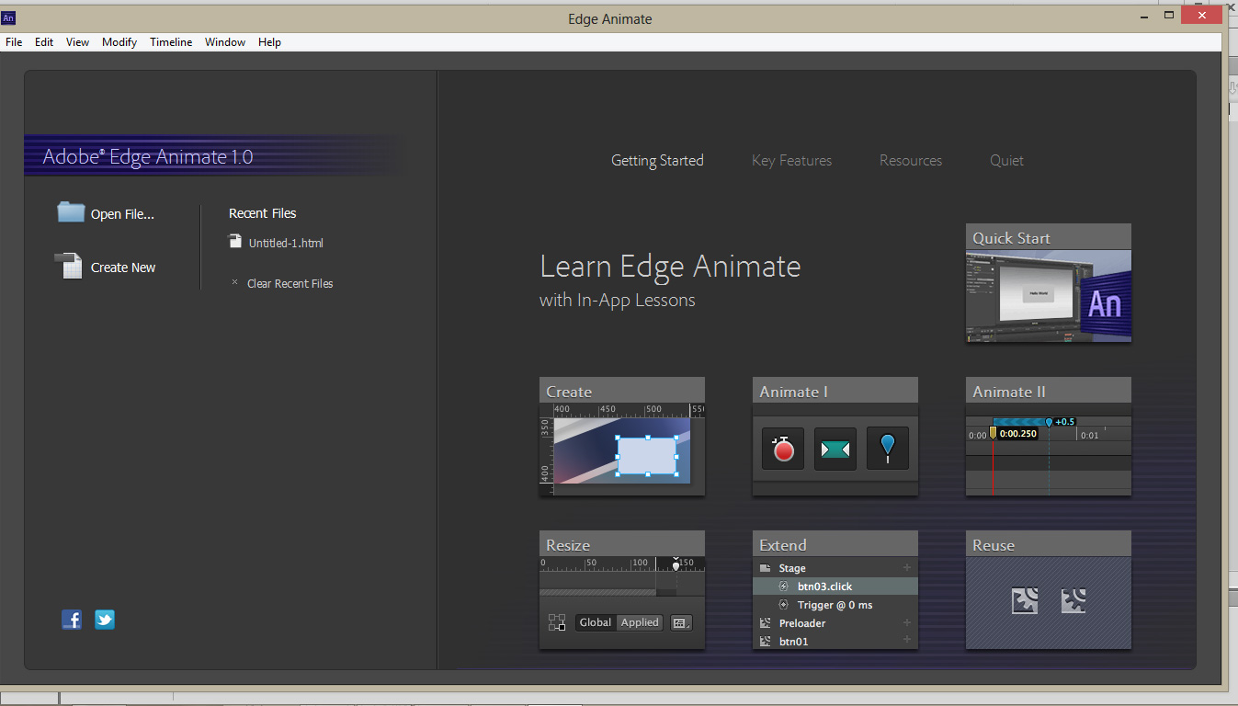The width and height of the screenshot is (1238, 706).
Task: Click the Create New document icon
Action: tap(69, 266)
